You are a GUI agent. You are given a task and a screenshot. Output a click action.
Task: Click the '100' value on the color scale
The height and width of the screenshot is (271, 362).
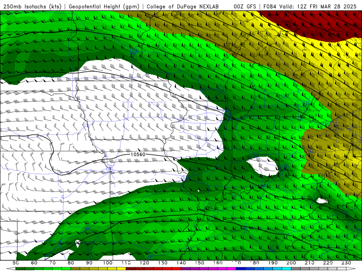tap(108, 263)
